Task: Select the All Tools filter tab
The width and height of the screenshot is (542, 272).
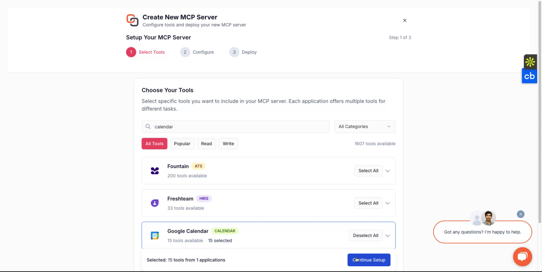Action: tap(154, 144)
